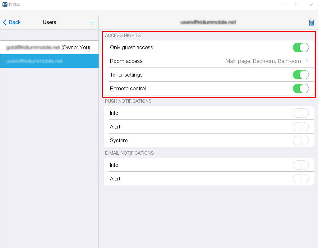Enable push notifications Info toggle
This screenshot has height=248, width=318.
301,113
